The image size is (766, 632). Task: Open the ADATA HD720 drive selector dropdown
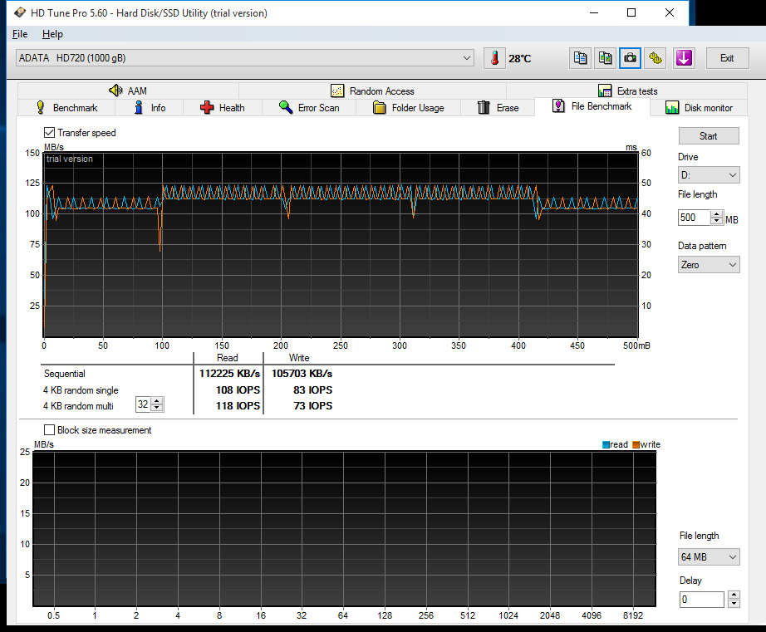tap(245, 58)
